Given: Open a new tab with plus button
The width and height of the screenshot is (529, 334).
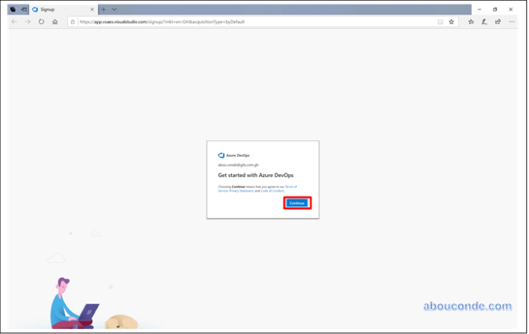Looking at the screenshot, I should click(104, 9).
